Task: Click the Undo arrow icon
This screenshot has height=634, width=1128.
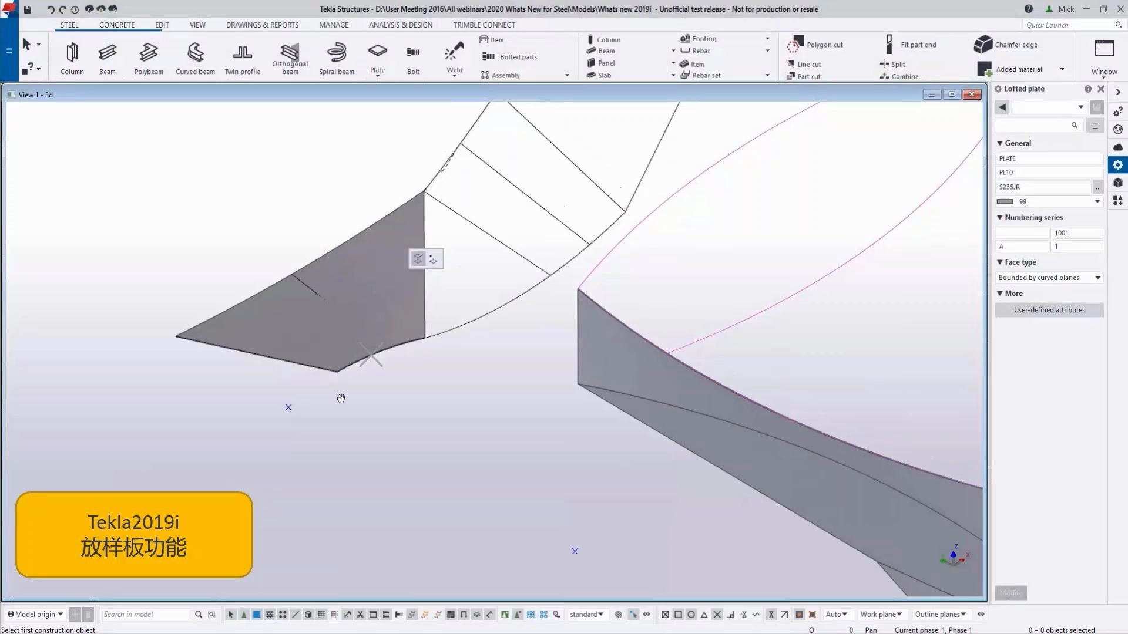Action: click(51, 9)
